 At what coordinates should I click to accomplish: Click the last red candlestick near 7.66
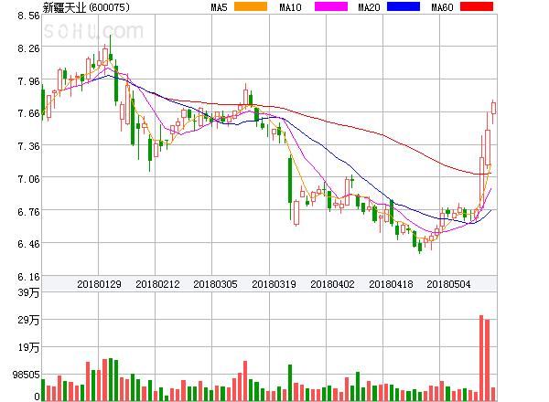point(493,109)
